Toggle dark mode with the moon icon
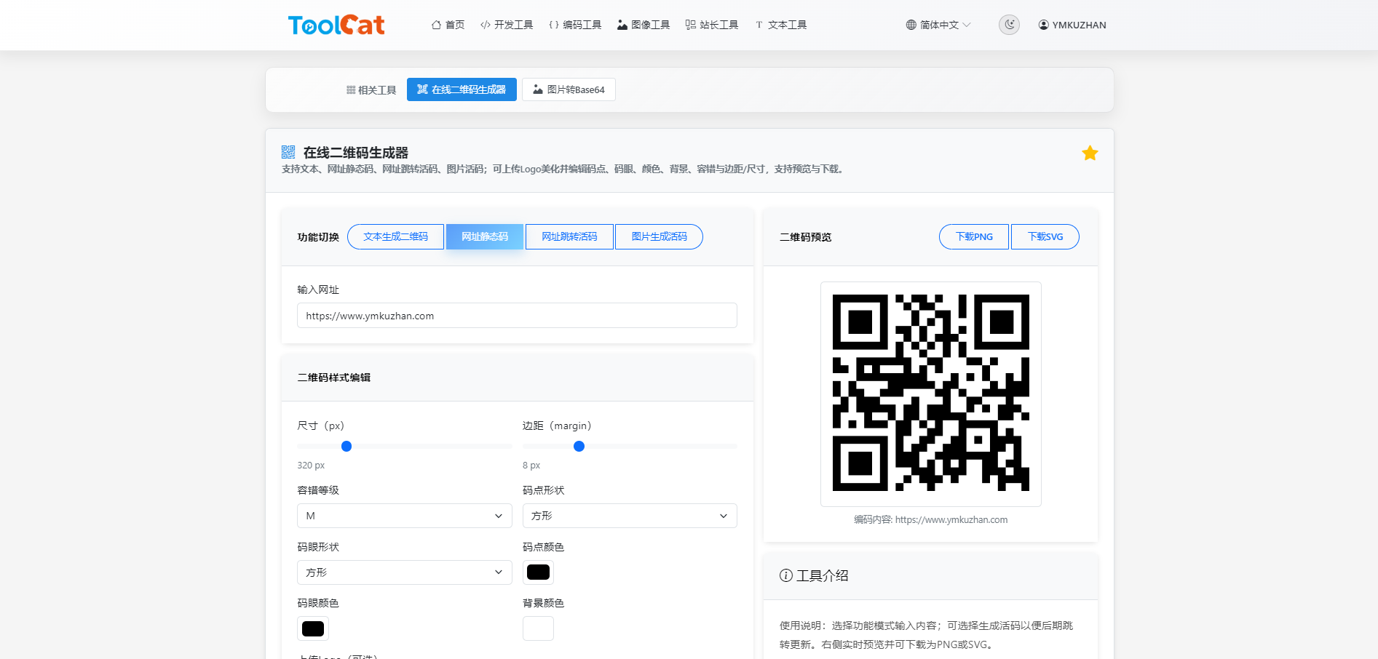 [1009, 24]
